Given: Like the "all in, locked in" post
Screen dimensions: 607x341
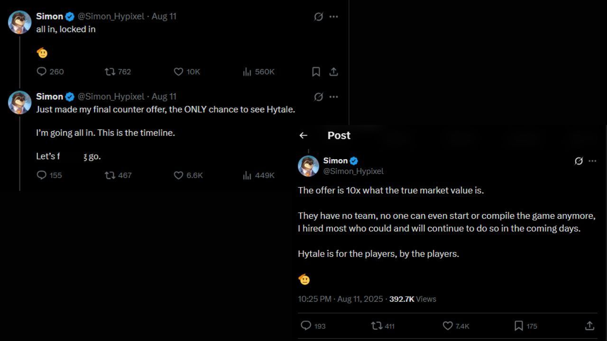Looking at the screenshot, I should click(178, 72).
